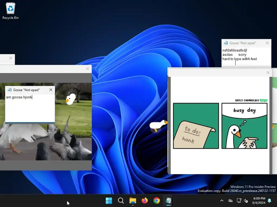
Task: Launch File Explorer from the taskbar
Action: (133, 201)
